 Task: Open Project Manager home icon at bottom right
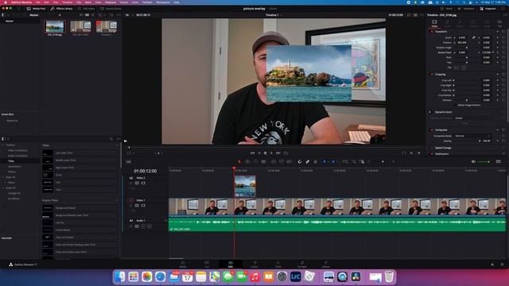point(492,265)
